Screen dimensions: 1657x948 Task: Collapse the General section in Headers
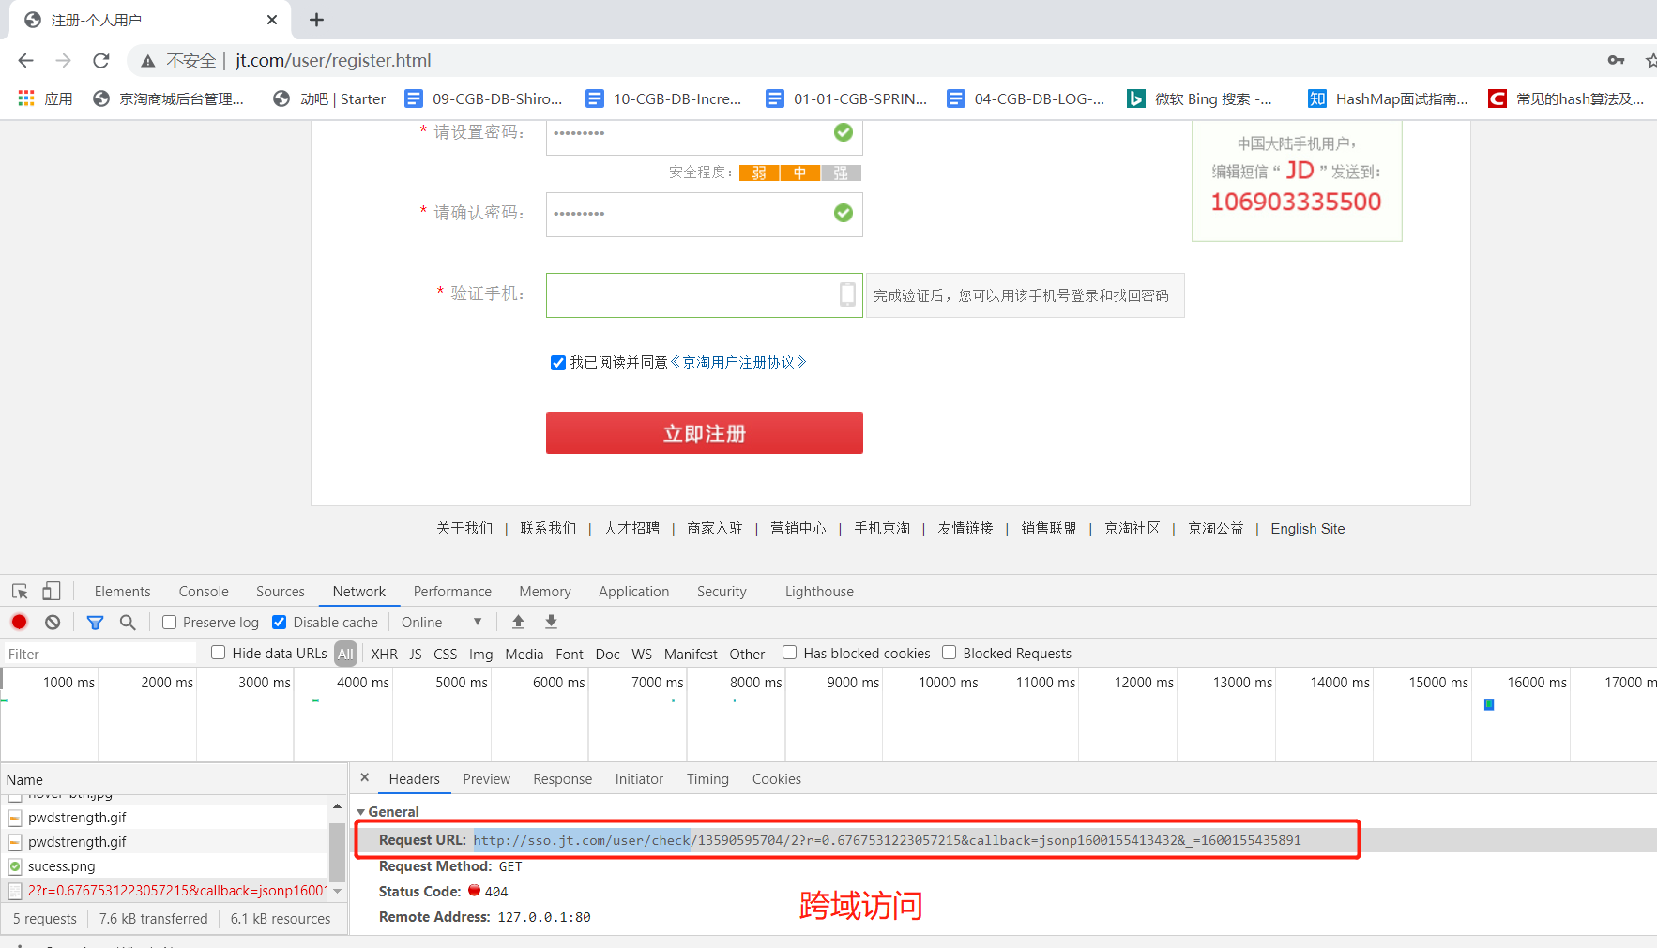click(x=360, y=811)
